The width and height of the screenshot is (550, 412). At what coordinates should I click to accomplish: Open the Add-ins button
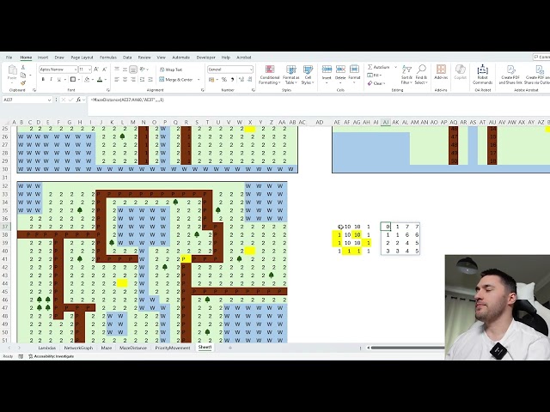click(441, 72)
